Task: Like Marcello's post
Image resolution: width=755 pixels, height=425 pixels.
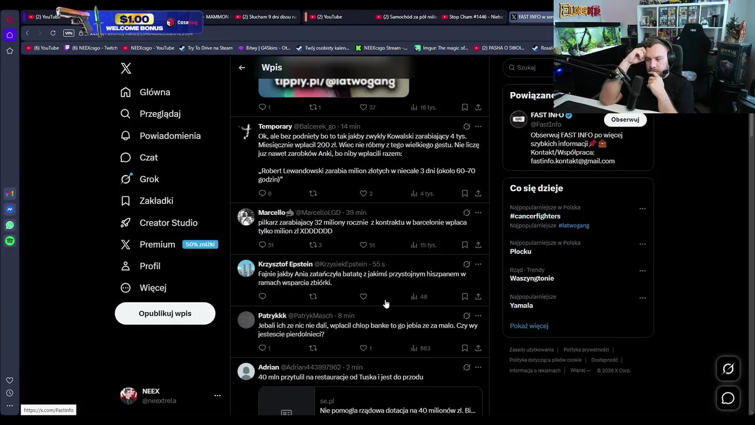Action: 363,245
